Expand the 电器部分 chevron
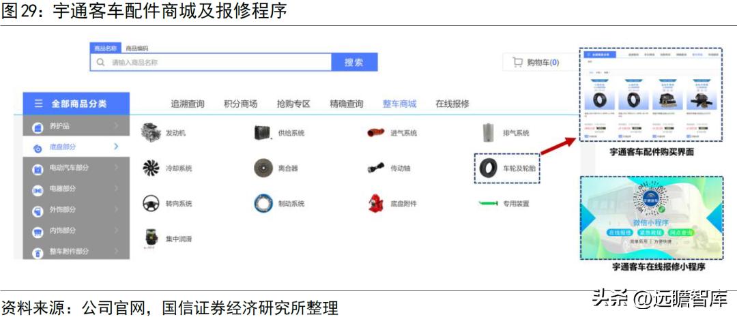Viewport: 737px width, 317px height. click(x=116, y=189)
